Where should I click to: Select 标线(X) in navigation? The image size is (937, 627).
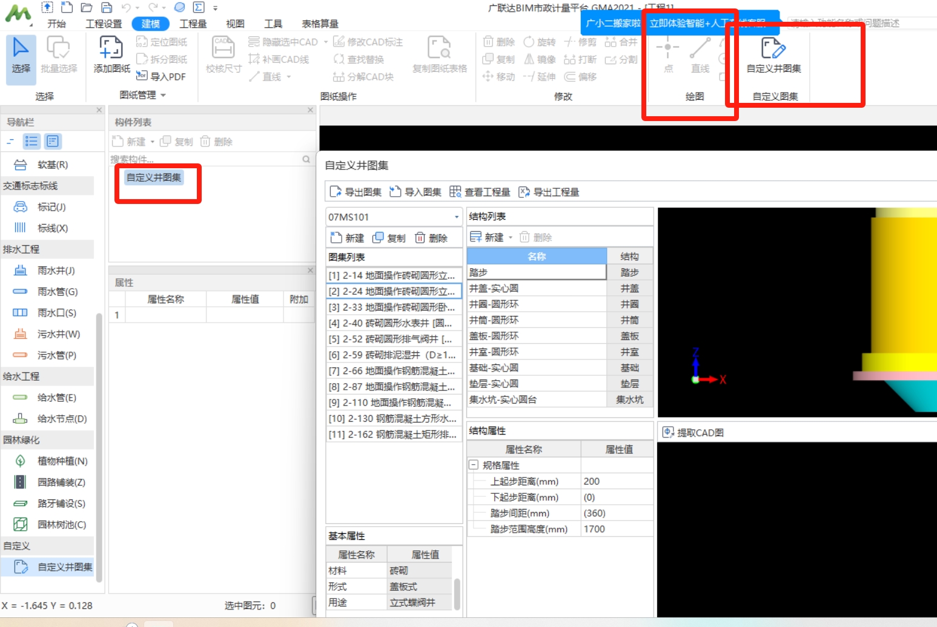[x=48, y=228]
